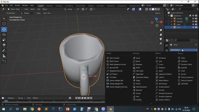The image size is (199, 112).
Task: Open Blender from the Windows taskbar
Action: coord(110,109)
